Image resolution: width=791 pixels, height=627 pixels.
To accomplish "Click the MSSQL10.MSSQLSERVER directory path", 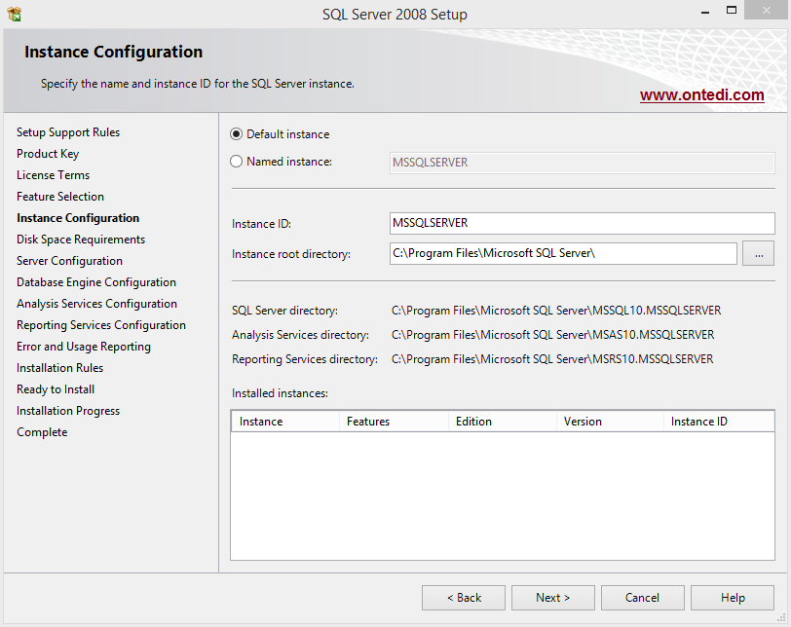I will click(556, 311).
